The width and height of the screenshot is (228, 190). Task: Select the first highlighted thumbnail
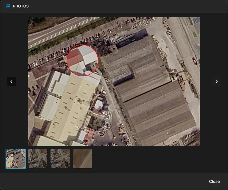[x=16, y=159]
